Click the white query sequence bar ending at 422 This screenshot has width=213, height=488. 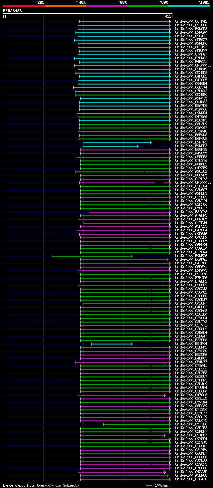(88, 14)
